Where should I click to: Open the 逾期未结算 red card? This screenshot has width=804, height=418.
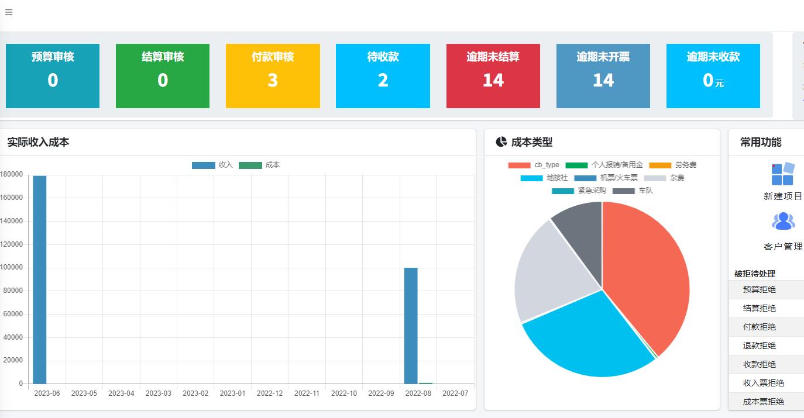(x=493, y=76)
